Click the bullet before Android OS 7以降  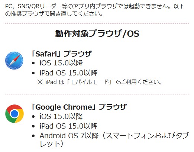[33, 136]
